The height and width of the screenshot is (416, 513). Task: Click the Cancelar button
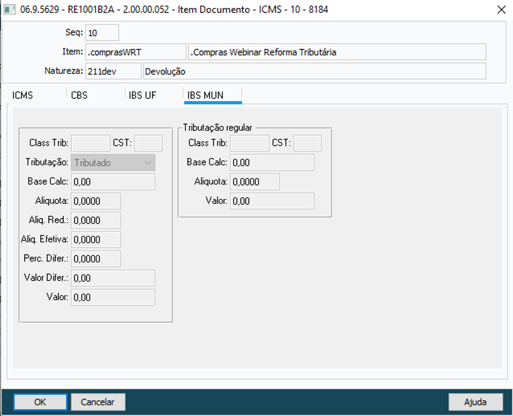[98, 402]
